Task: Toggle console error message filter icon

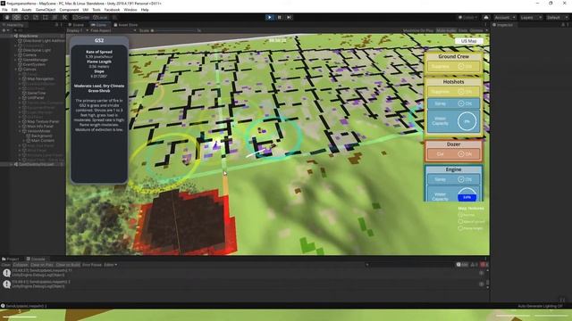Action: click(484, 265)
